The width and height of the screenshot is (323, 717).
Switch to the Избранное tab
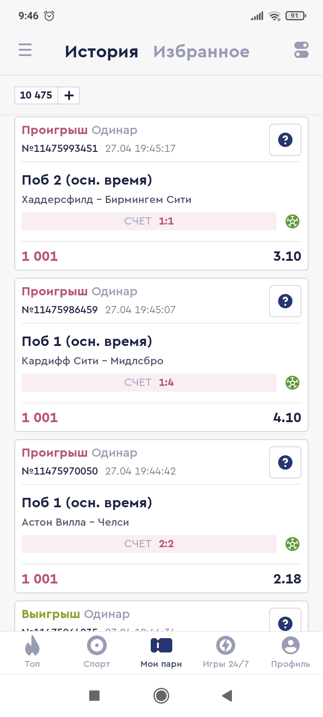pos(201,52)
